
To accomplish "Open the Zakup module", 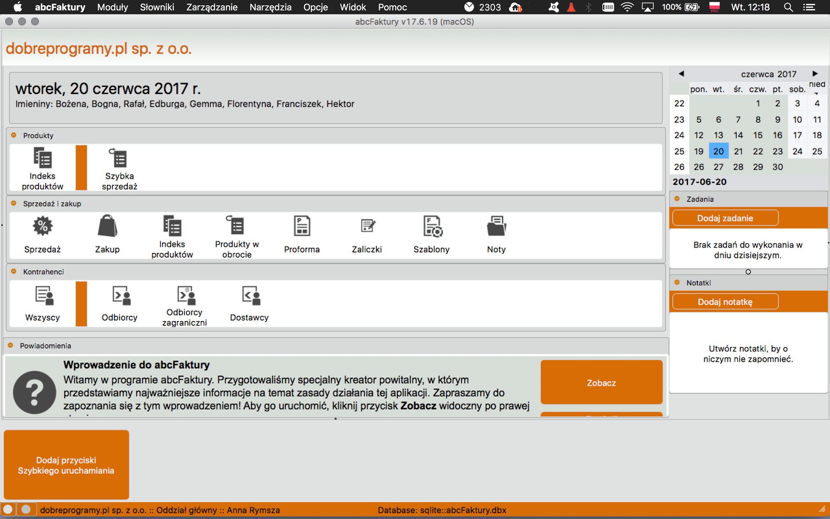I will point(107,235).
